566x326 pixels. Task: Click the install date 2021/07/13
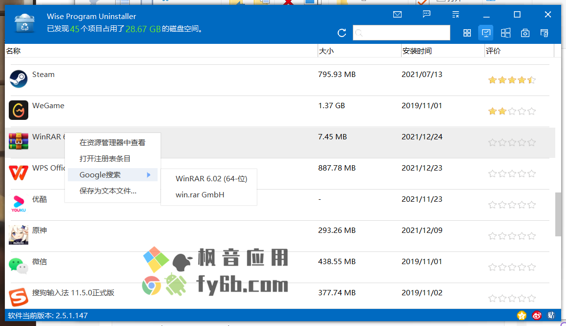pyautogui.click(x=422, y=74)
